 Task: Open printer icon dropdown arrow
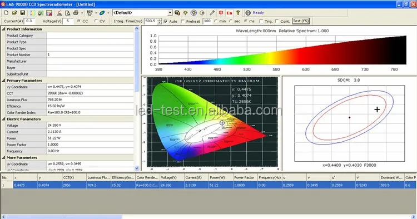[82, 13]
